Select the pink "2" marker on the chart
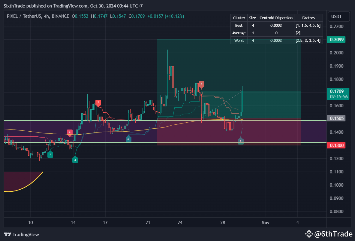 70,132
